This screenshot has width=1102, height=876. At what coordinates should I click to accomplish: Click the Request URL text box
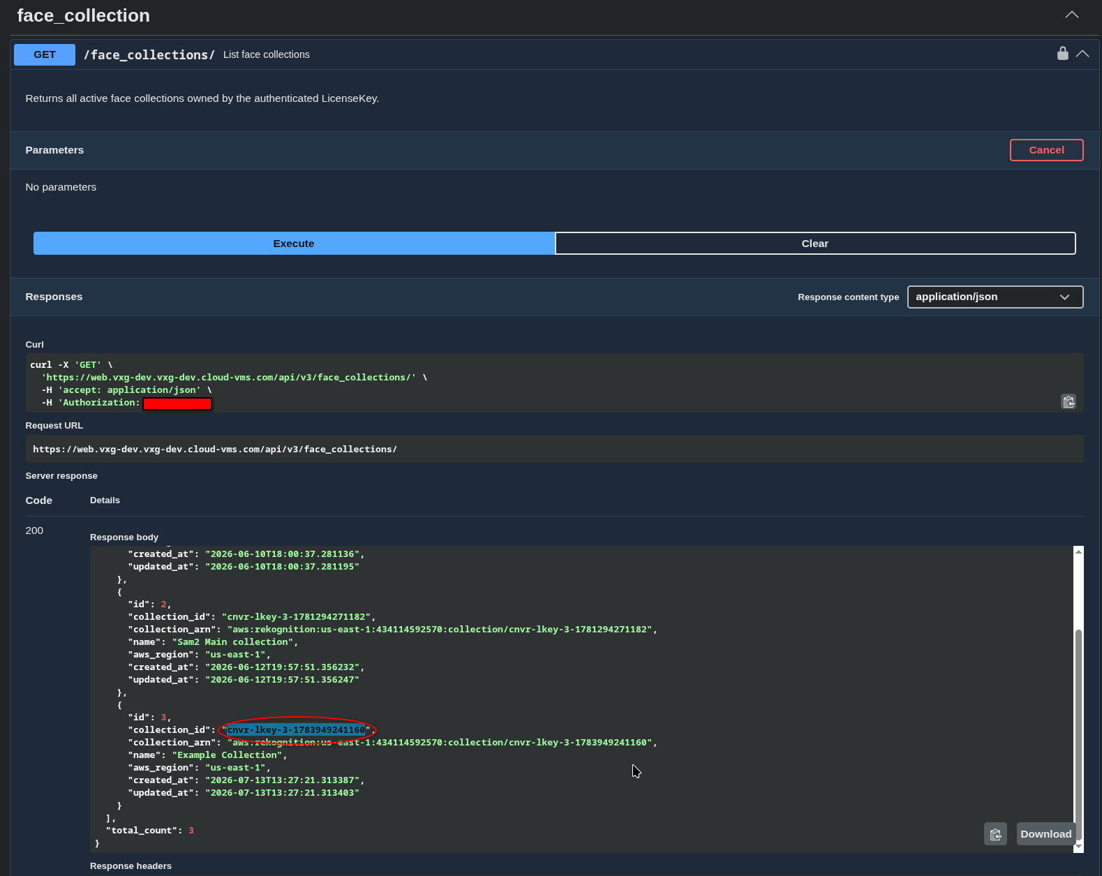[554, 449]
